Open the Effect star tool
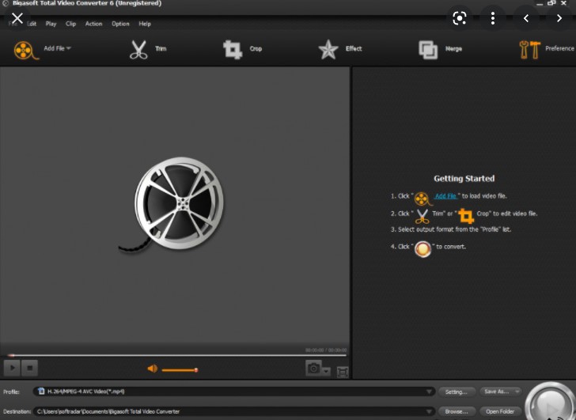 pyautogui.click(x=328, y=50)
